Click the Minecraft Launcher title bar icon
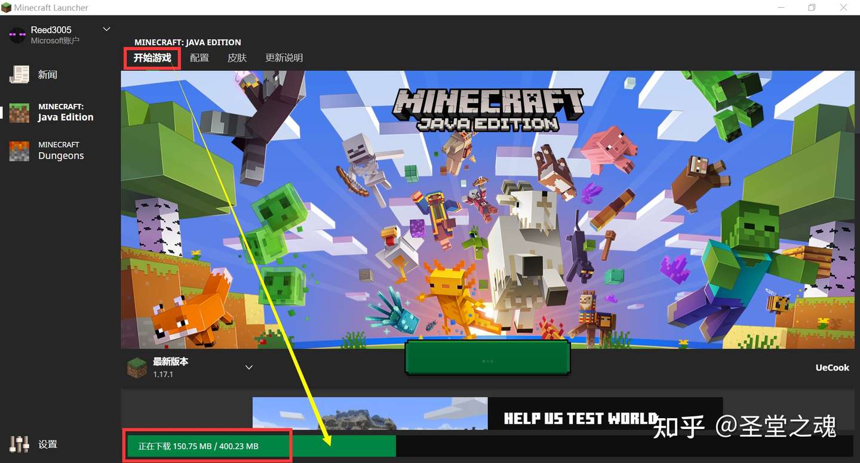 pyautogui.click(x=7, y=8)
